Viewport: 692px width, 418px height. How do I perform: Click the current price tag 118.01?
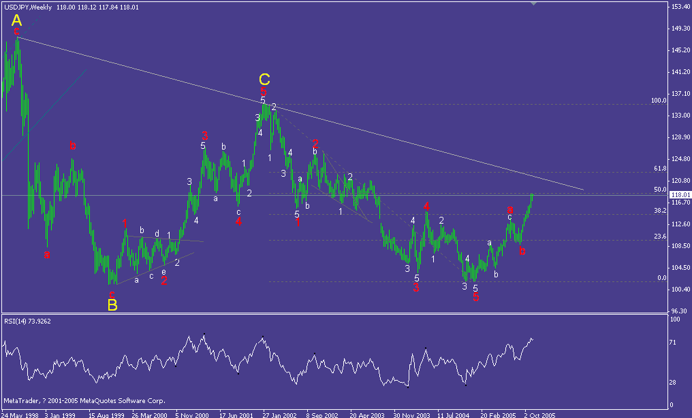[680, 194]
